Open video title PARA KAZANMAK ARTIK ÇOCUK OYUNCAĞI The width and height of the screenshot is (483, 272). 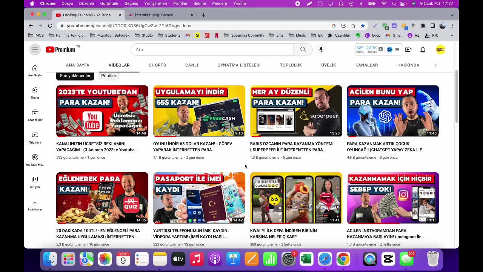tap(386, 147)
